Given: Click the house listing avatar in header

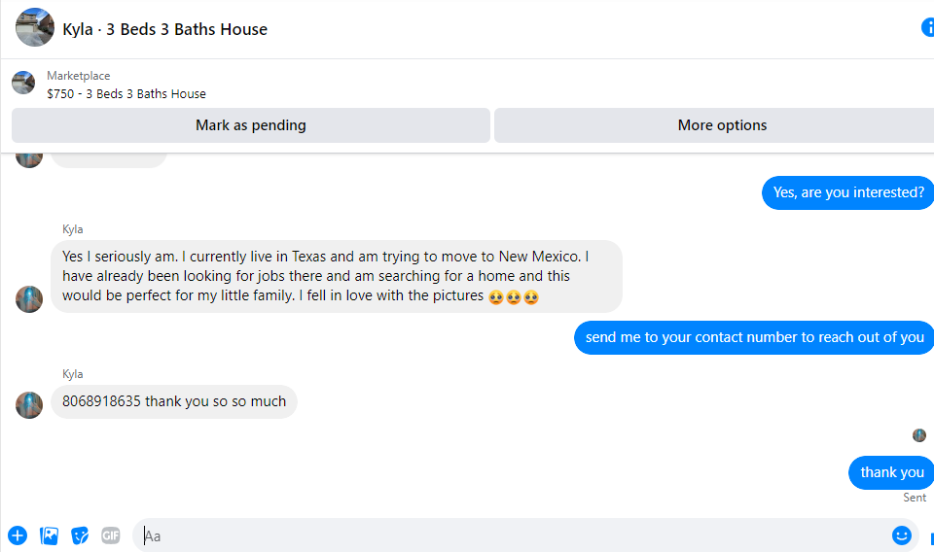Looking at the screenshot, I should point(35,27).
